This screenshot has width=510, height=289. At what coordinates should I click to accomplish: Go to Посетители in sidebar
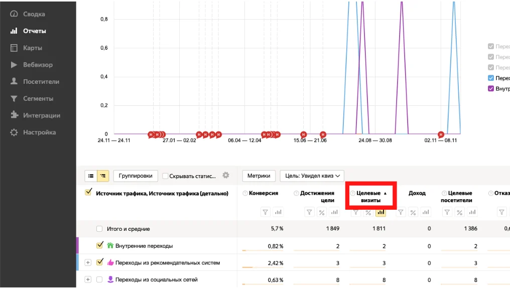41,82
